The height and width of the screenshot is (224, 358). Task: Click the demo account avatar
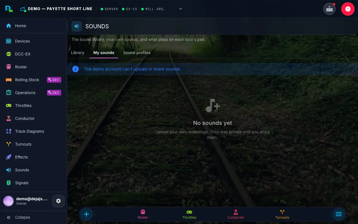pyautogui.click(x=8, y=201)
